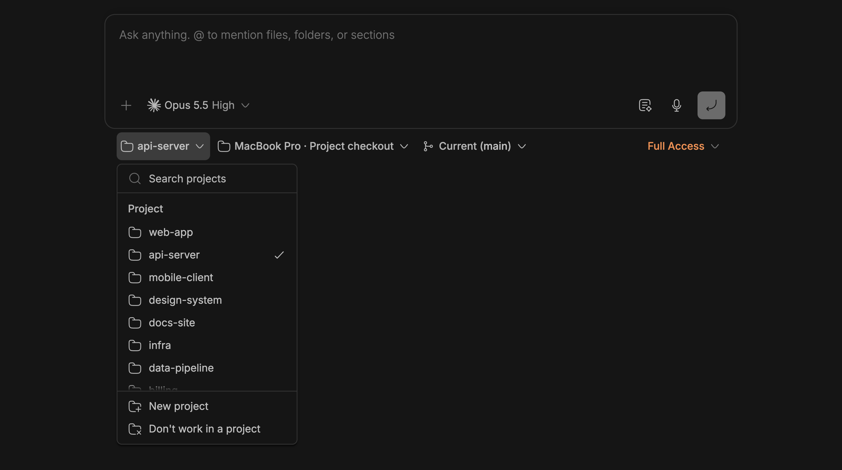Open the Full Access permissions dropdown
The image size is (842, 470).
[x=683, y=146]
